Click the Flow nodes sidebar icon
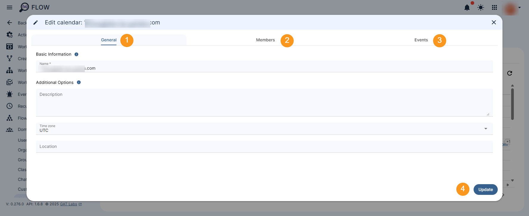The image size is (529, 216). coord(10,118)
